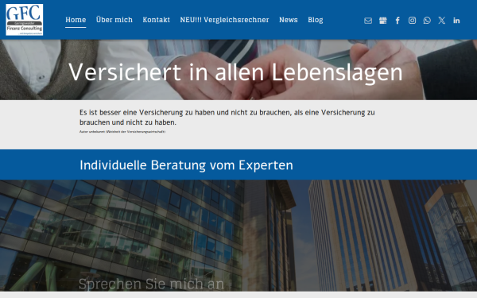Navigate to Kontakt
Screen dimensions: 477x298
point(157,20)
